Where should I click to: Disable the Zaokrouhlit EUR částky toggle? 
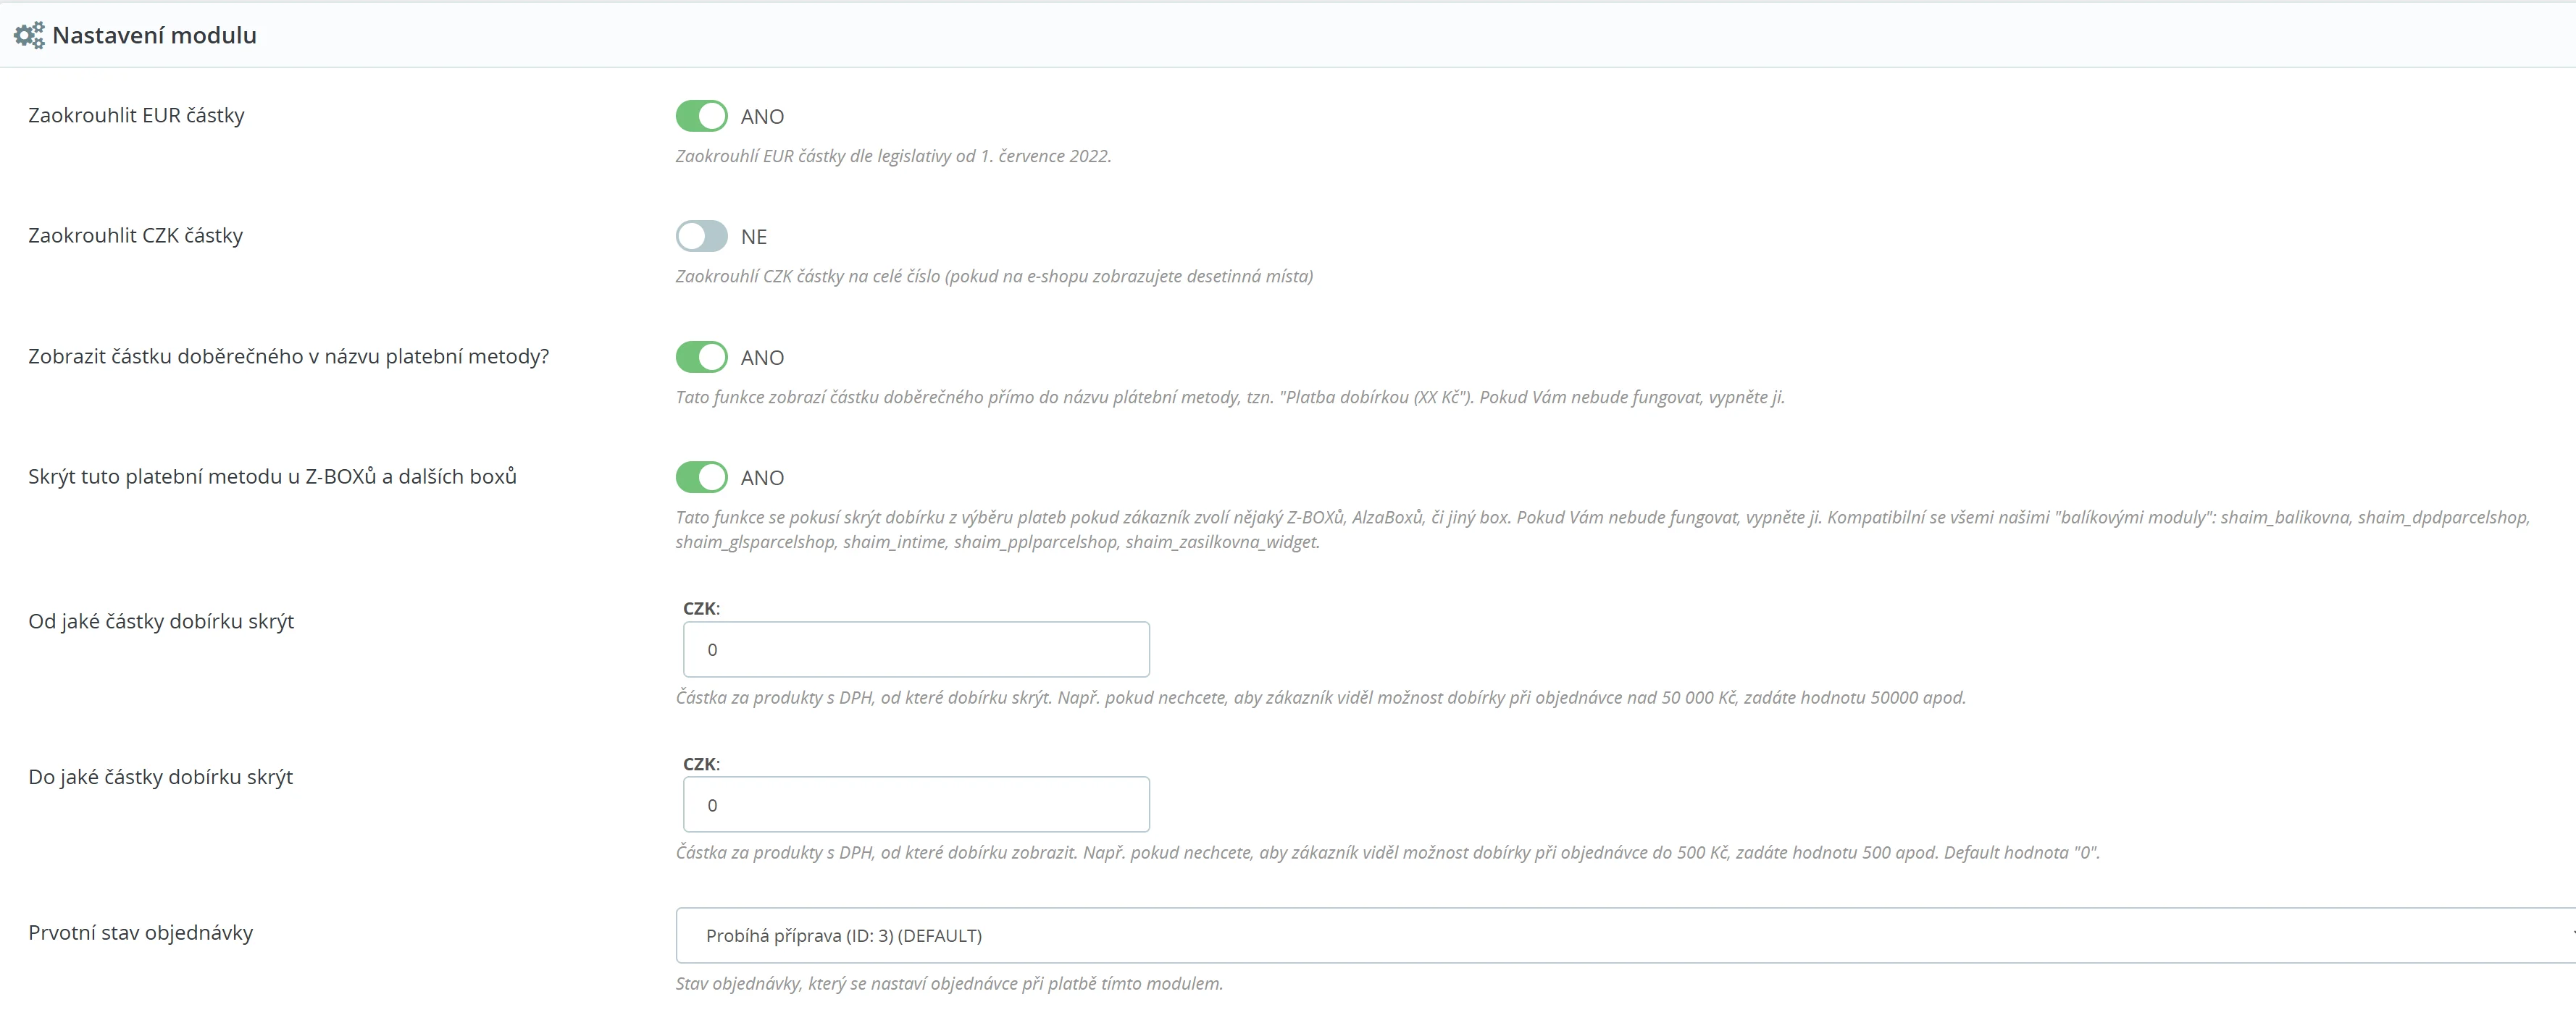coord(701,116)
